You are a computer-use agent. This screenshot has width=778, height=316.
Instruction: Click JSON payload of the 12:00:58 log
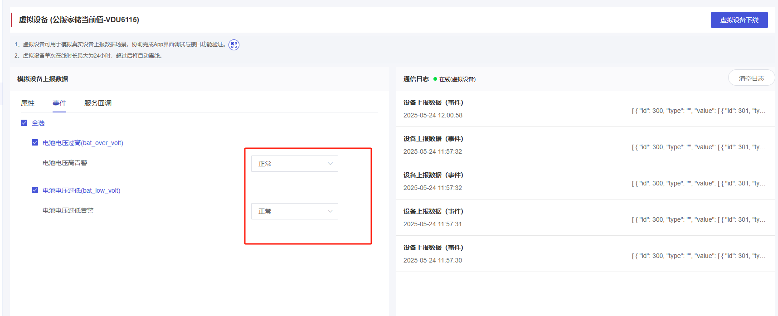[698, 111]
